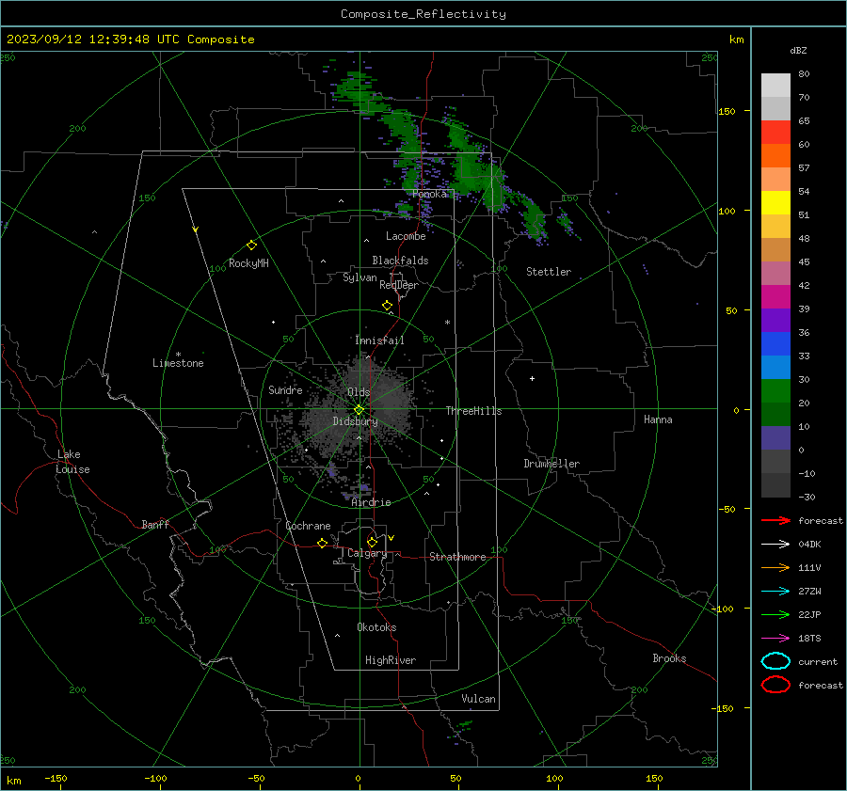Select the Blackfalds label
The height and width of the screenshot is (791, 847).
click(x=400, y=261)
